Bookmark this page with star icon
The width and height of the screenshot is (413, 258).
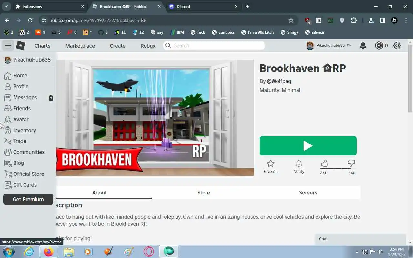(x=291, y=20)
